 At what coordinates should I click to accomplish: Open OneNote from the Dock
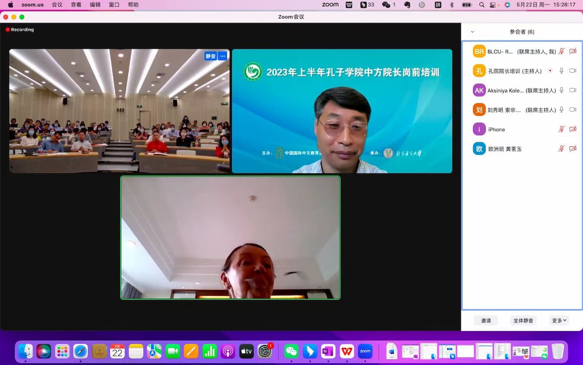328,351
